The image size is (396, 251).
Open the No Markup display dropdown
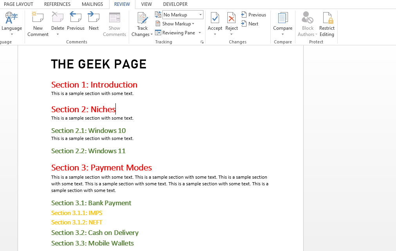click(183, 15)
